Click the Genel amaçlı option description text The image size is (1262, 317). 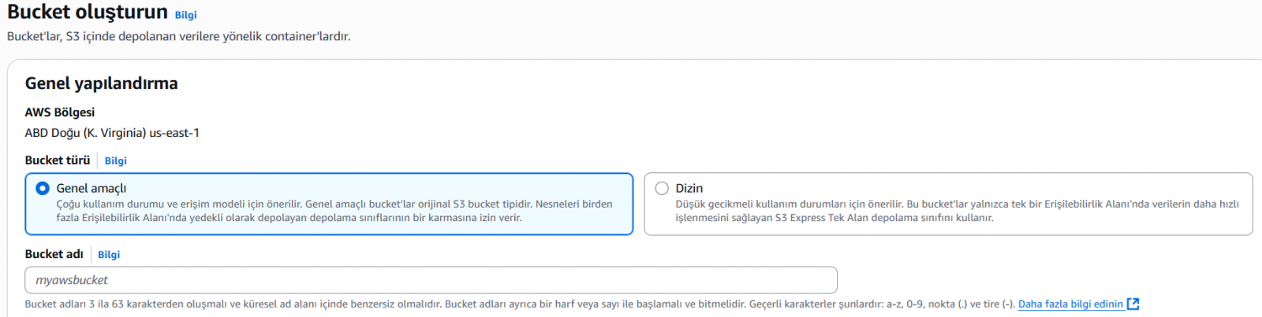click(x=334, y=211)
